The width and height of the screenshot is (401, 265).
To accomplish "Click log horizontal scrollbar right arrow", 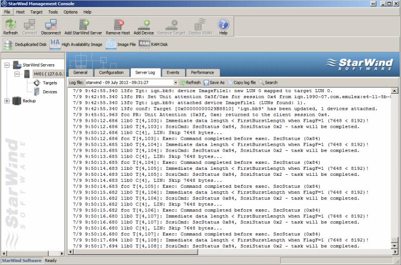I will (395, 252).
